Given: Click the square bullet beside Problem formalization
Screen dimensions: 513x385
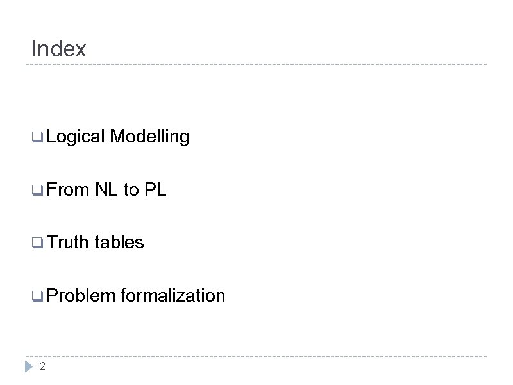Looking at the screenshot, I should click(x=37, y=296).
